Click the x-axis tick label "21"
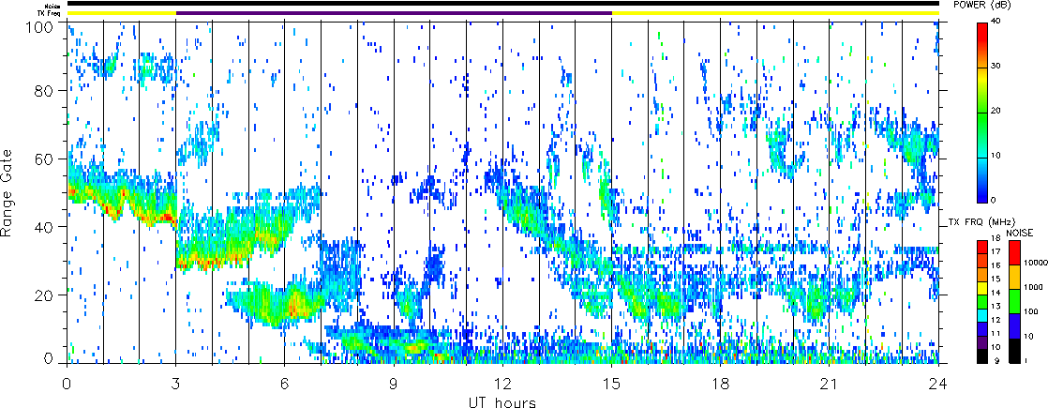1048x408 pixels. coord(830,384)
